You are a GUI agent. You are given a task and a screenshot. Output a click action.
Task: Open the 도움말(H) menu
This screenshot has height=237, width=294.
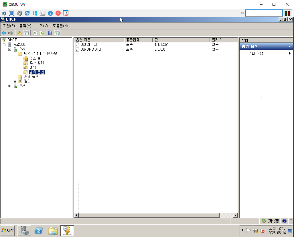point(60,26)
